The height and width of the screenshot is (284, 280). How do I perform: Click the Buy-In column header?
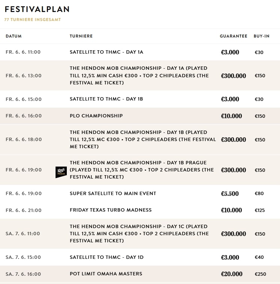point(262,36)
